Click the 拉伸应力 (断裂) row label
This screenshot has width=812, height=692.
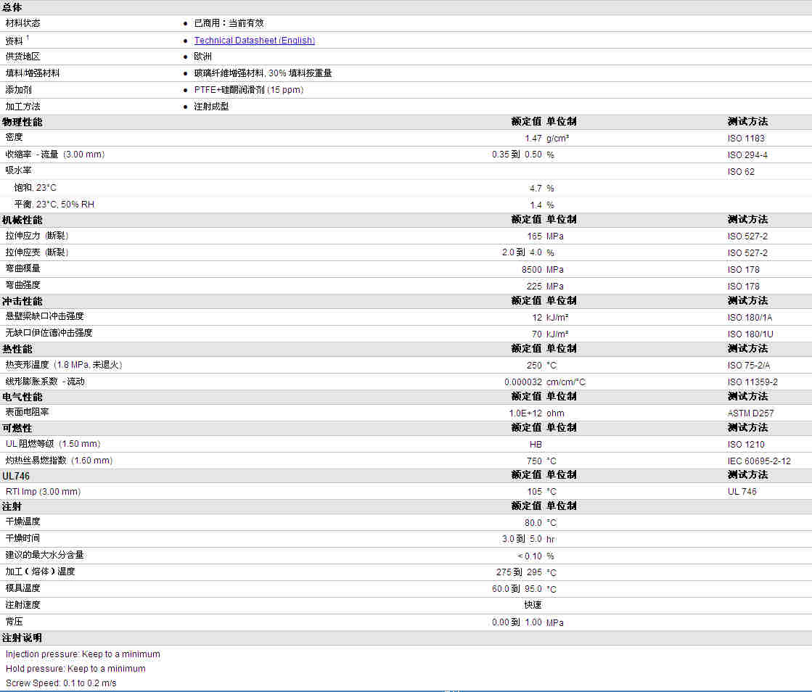[37, 236]
